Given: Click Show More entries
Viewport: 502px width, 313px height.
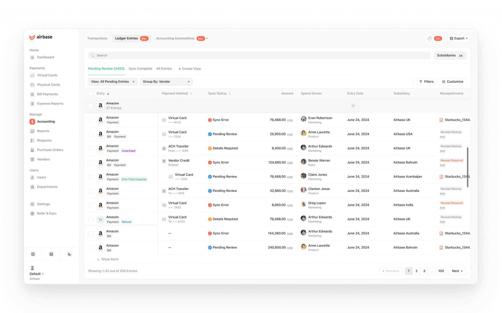Looking at the screenshot, I should click(108, 259).
